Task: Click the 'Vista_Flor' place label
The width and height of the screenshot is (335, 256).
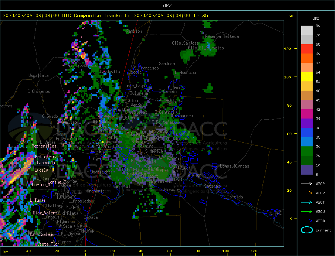Action: point(48,244)
